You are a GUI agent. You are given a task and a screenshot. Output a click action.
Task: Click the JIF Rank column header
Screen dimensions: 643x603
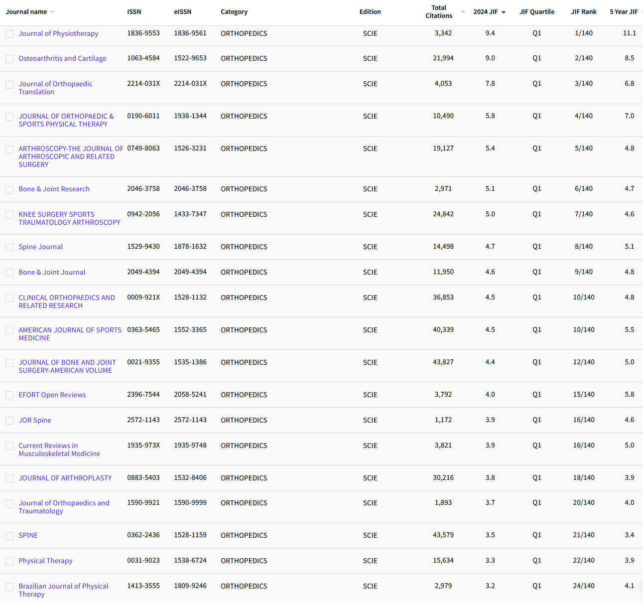click(583, 12)
